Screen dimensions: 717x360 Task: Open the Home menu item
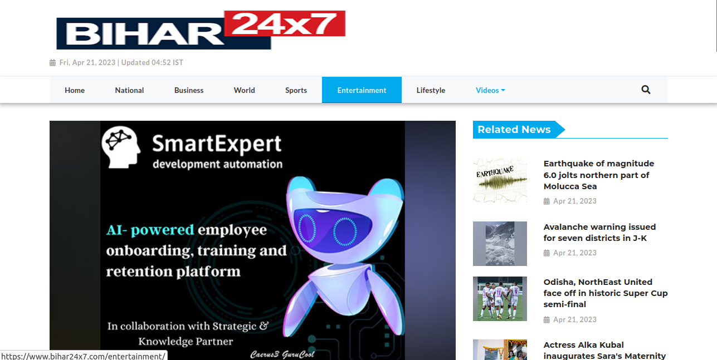pos(75,90)
